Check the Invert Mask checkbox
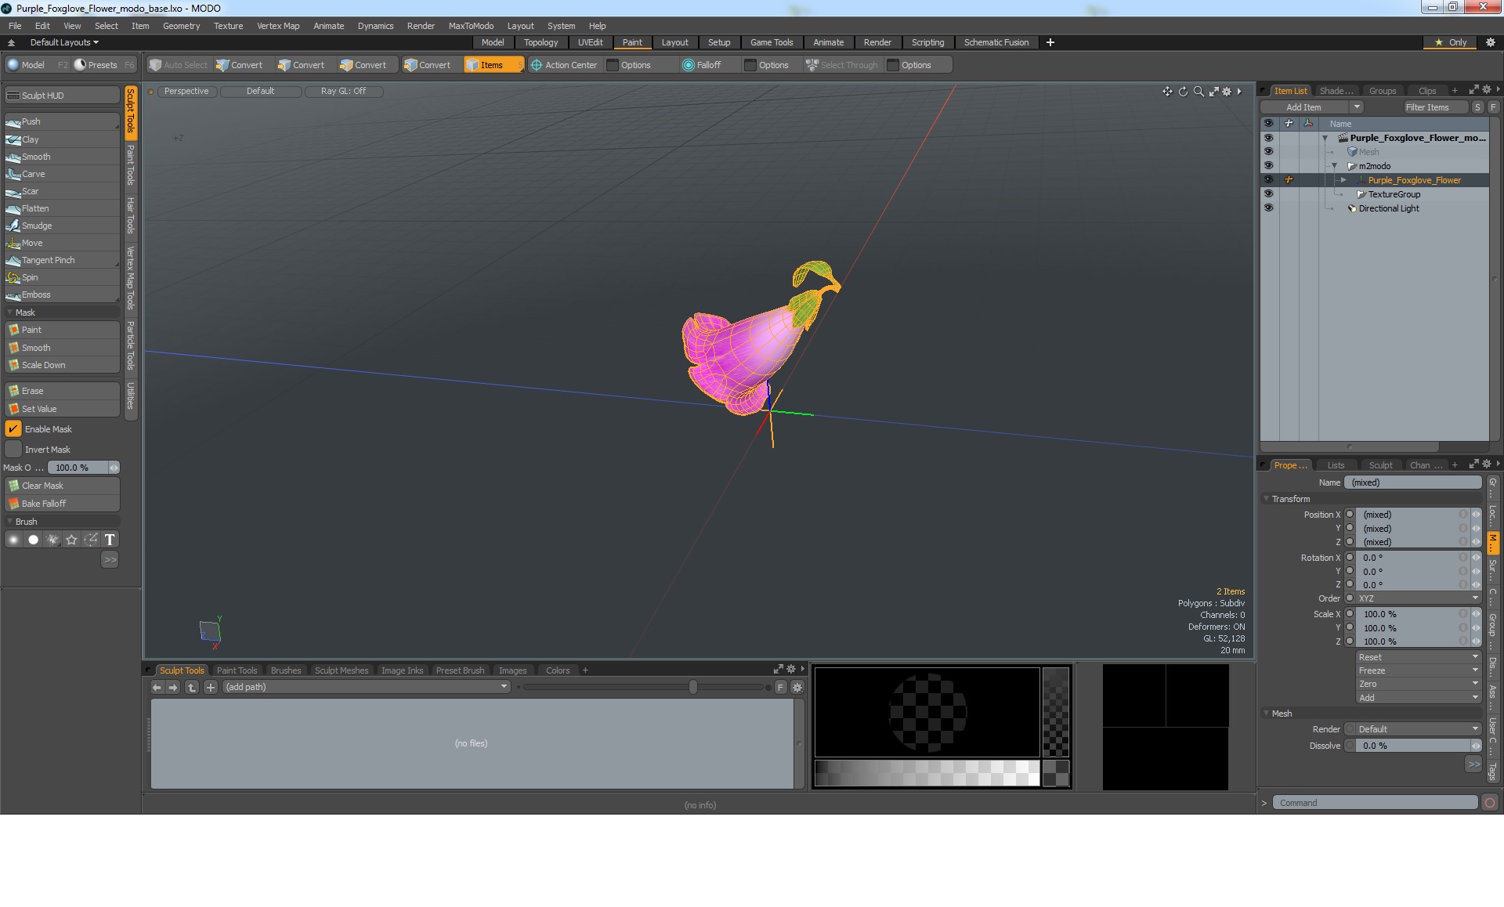The width and height of the screenshot is (1504, 907). (13, 450)
